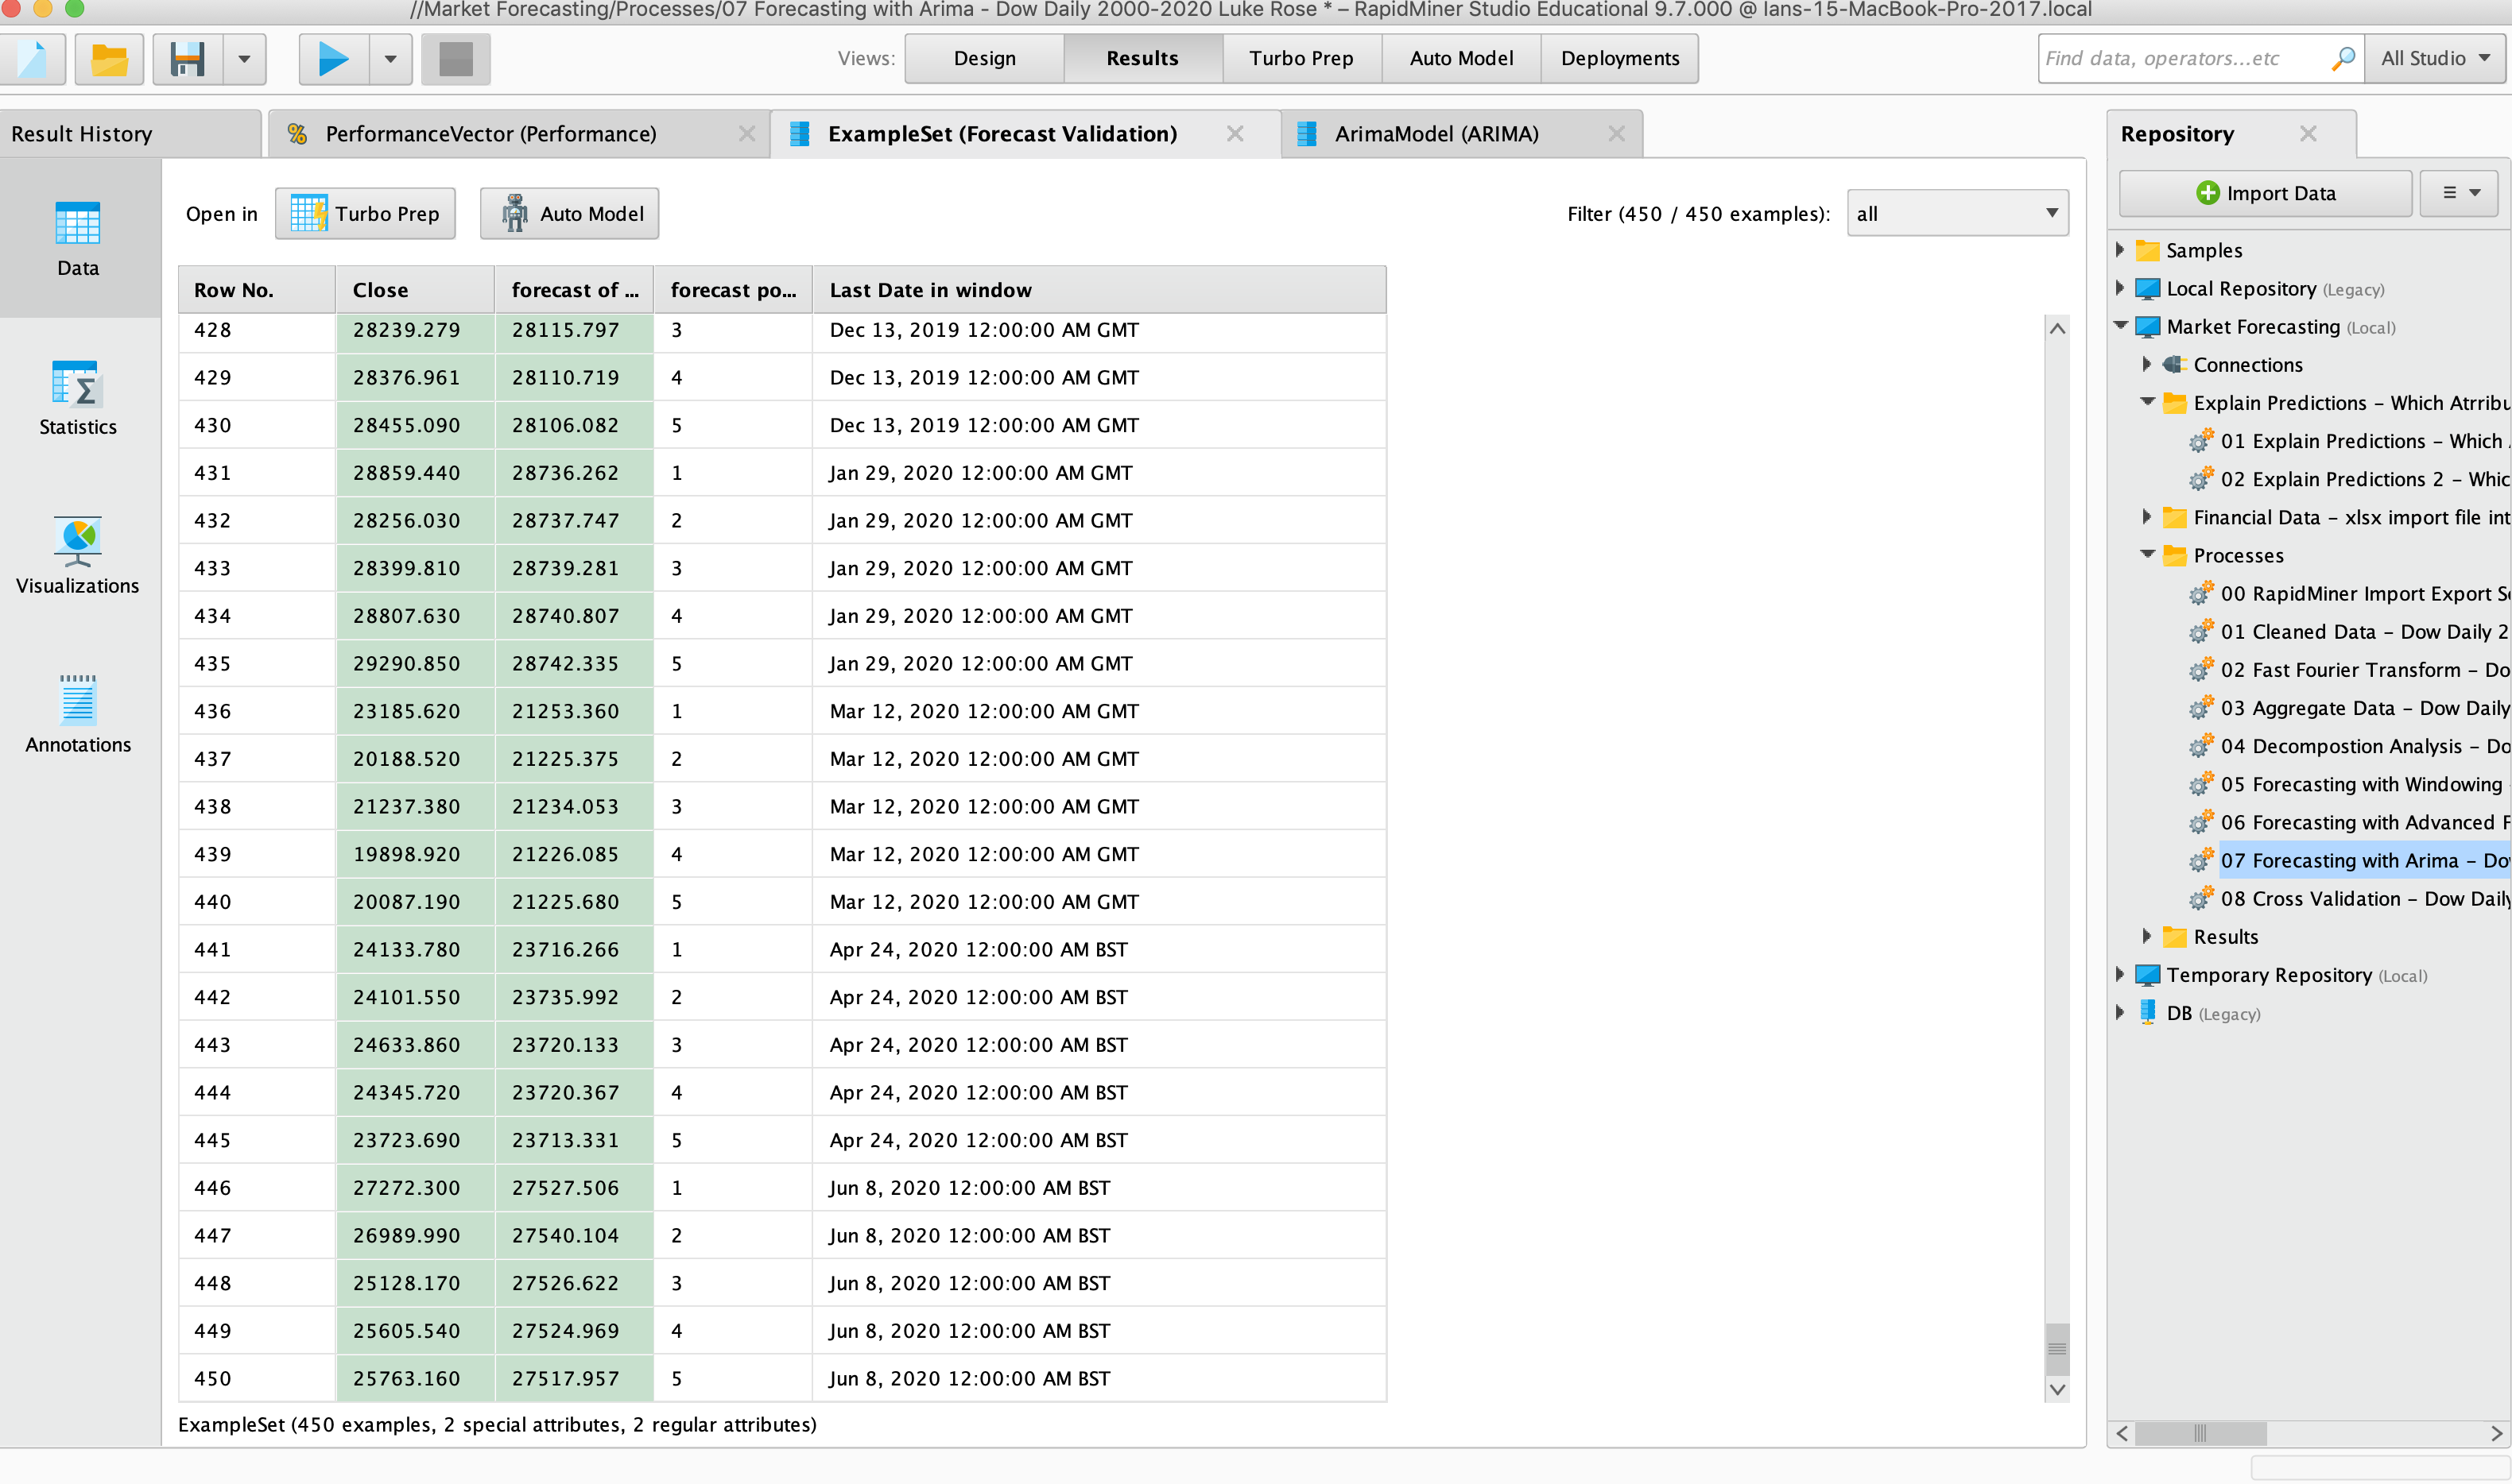Close the ArimaModel tab

[1617, 134]
